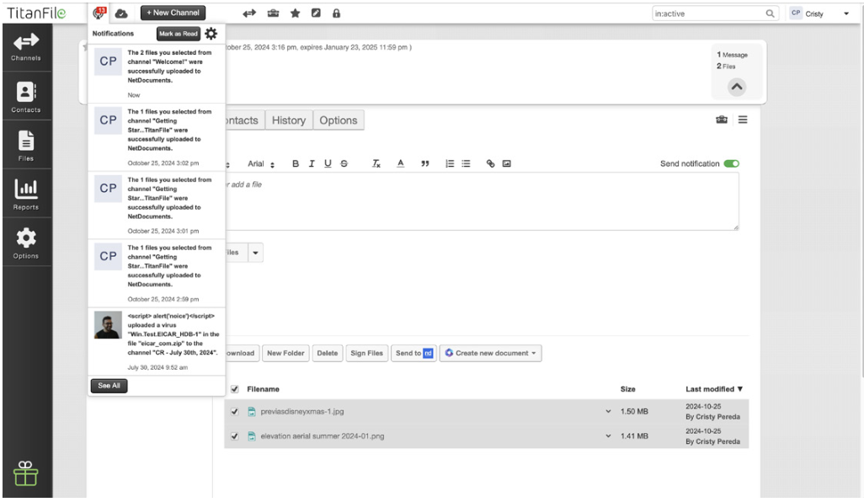
Task: Open the Welcome! channel upload notification
Action: coord(157,73)
